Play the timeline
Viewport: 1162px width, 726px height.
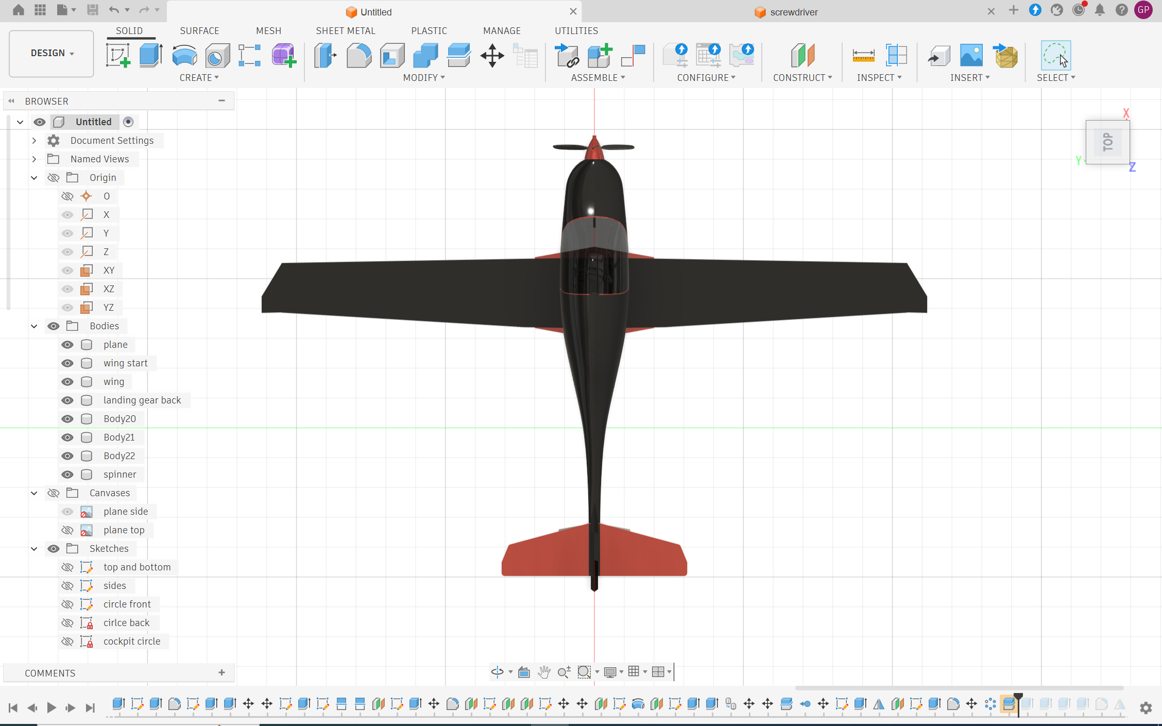pos(51,707)
